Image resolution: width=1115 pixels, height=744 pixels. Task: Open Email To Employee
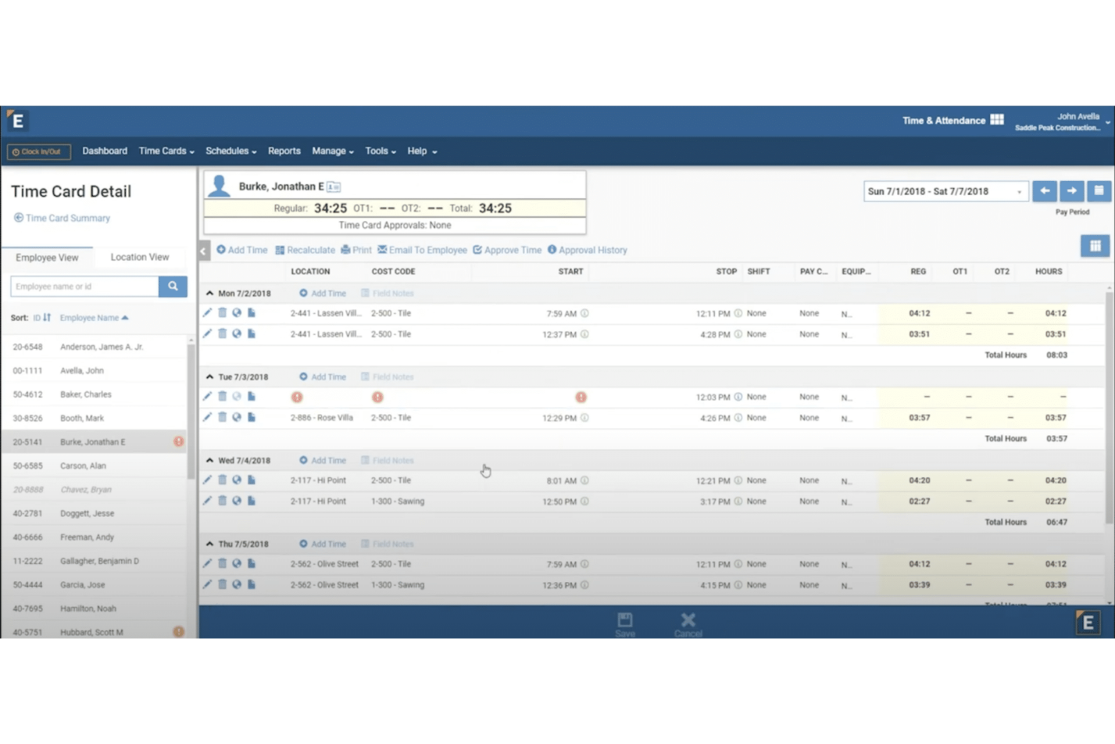pyautogui.click(x=423, y=250)
